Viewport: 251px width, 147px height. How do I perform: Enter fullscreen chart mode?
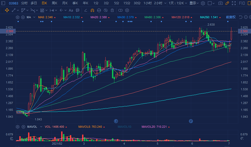tap(233, 3)
